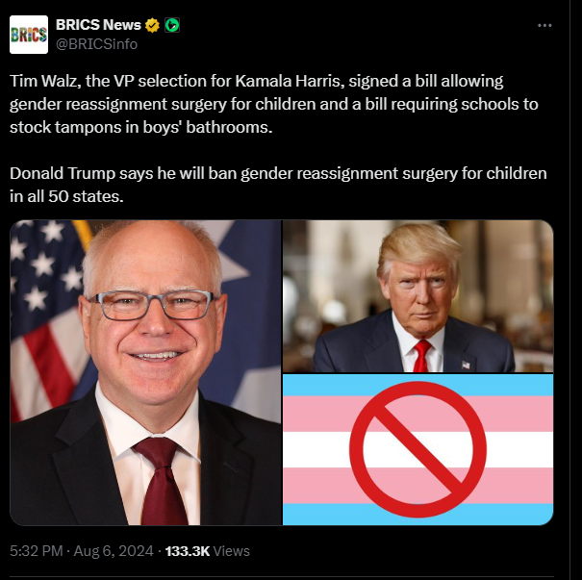Screen dimensions: 582x580
Task: Click the red tie in Trump's photo
Action: [421, 356]
